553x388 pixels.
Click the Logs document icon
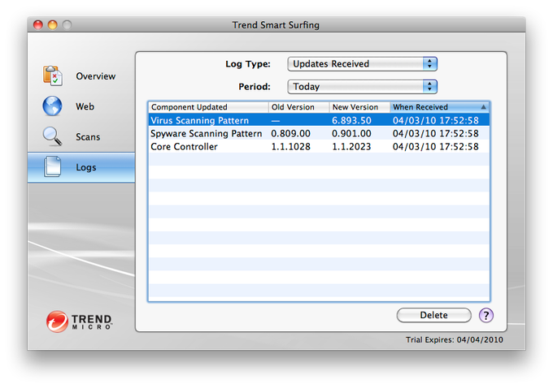53,166
